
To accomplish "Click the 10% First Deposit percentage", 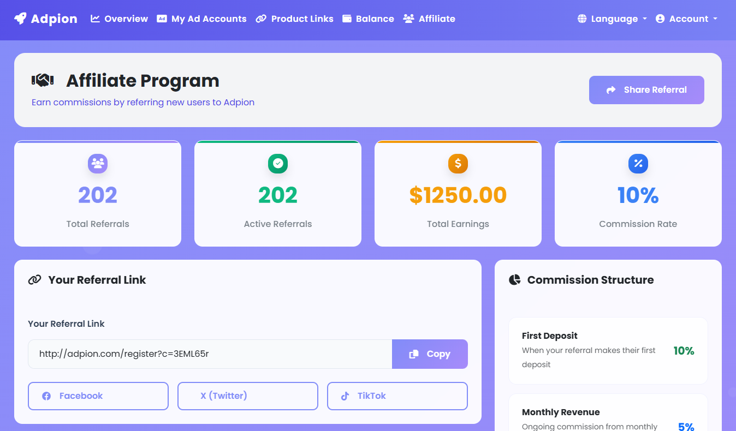I will tap(684, 351).
